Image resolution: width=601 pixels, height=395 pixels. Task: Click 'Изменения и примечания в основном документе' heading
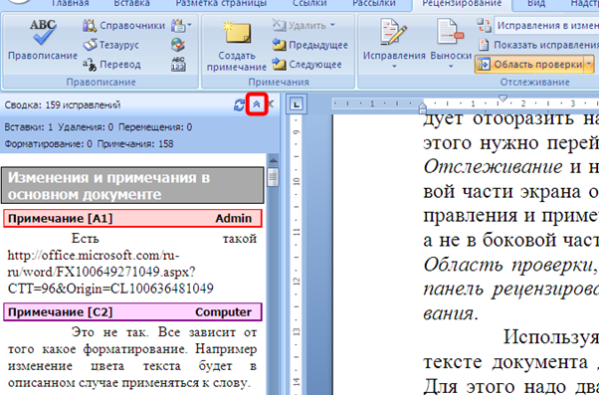tap(132, 186)
